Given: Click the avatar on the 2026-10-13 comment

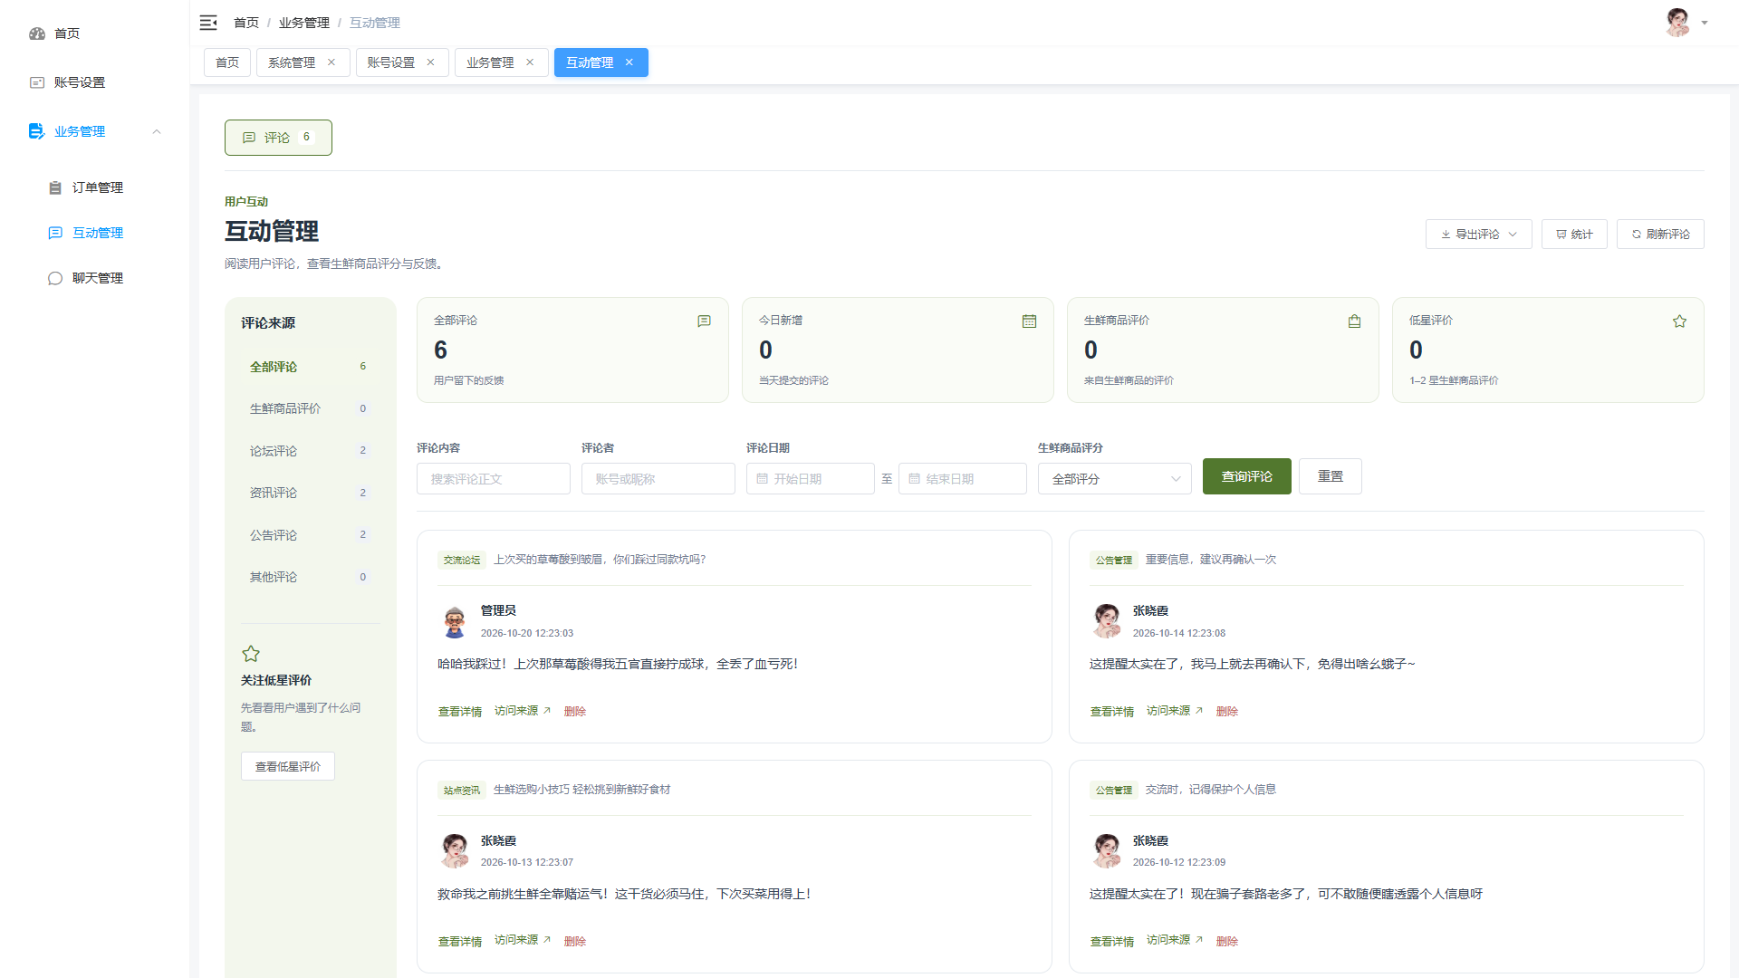Looking at the screenshot, I should point(455,850).
